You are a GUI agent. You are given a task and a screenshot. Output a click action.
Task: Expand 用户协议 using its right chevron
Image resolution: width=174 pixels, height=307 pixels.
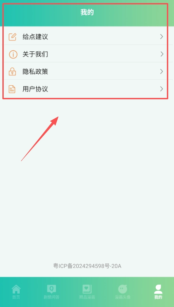161,89
